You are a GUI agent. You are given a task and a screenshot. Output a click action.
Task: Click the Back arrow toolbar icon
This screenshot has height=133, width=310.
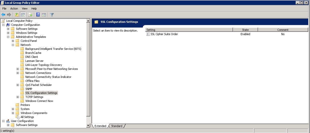(3, 15)
